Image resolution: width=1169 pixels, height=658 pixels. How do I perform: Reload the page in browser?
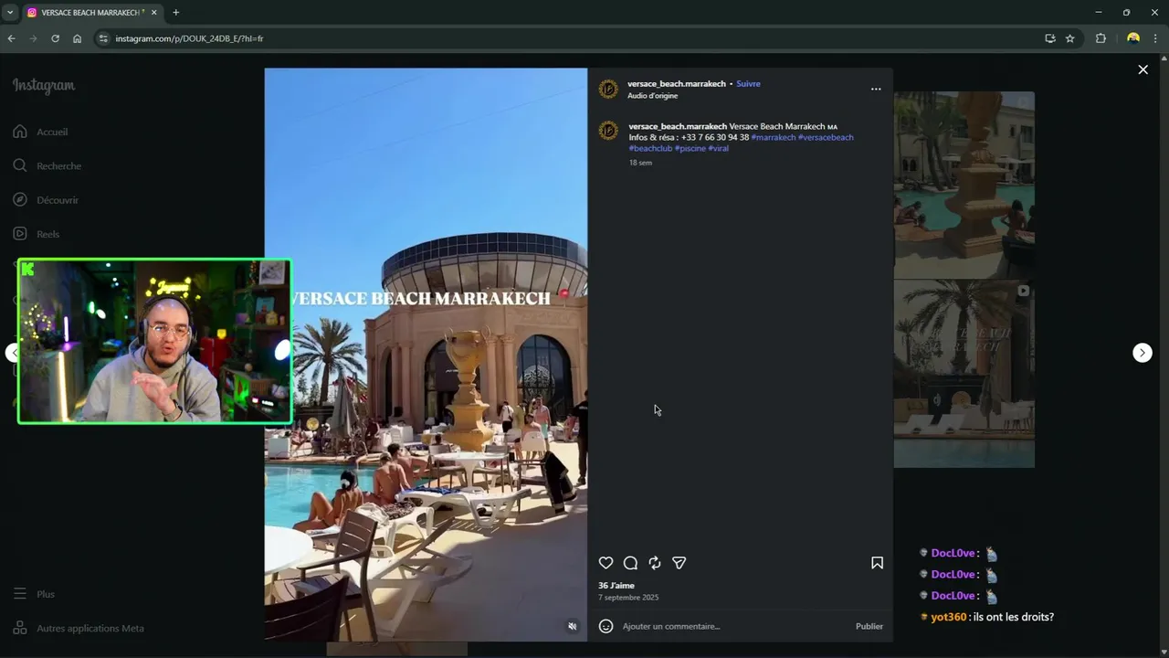[x=55, y=38]
